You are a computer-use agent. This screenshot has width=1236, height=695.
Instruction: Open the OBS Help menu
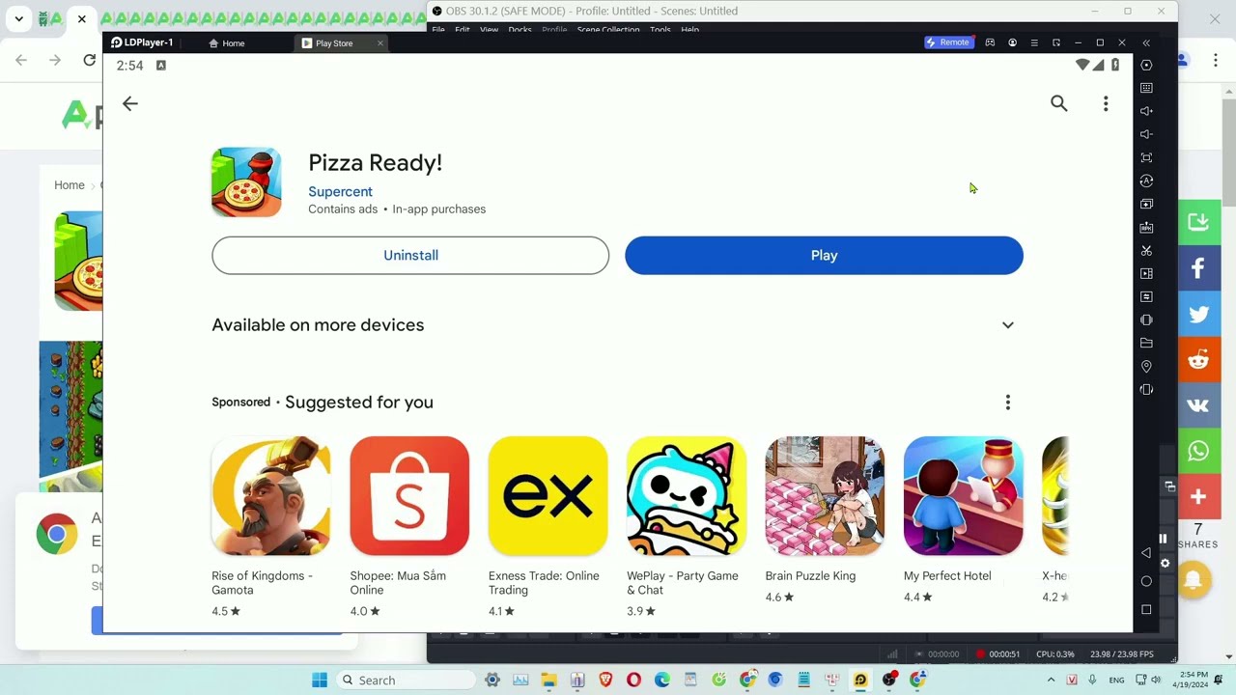(689, 30)
